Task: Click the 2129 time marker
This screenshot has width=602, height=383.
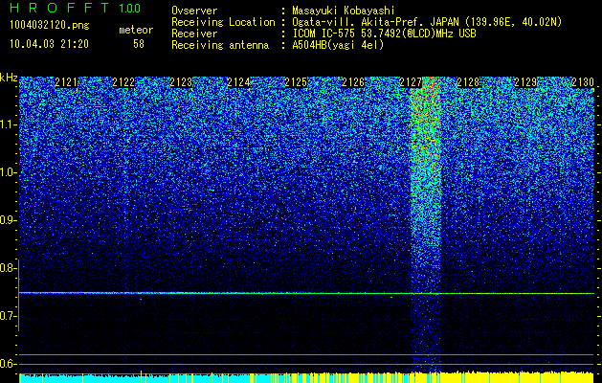Action: coord(525,82)
